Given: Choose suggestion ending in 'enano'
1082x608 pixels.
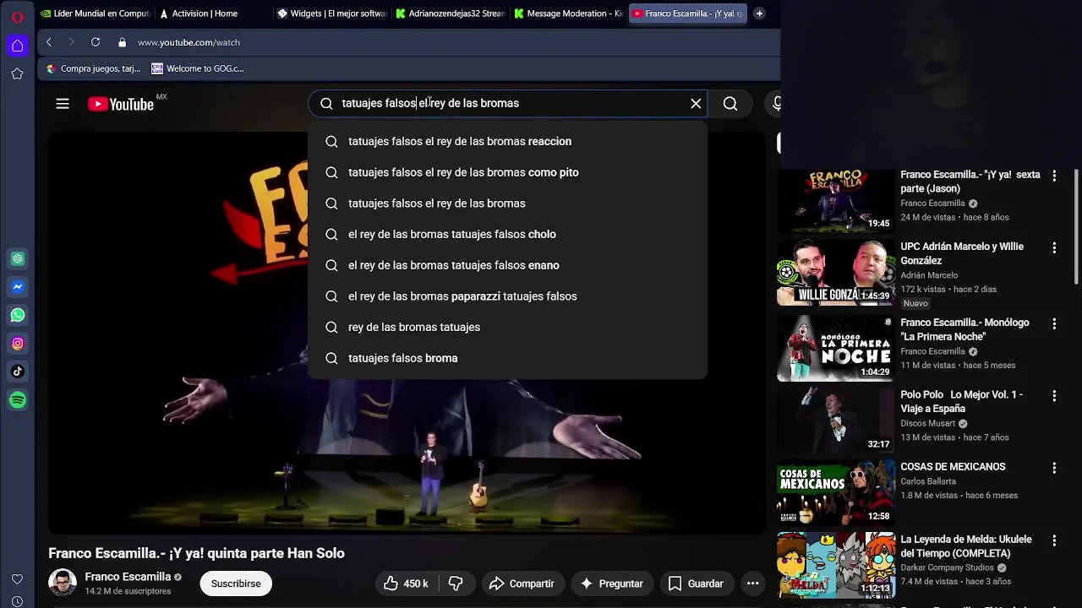Looking at the screenshot, I should coord(507,265).
